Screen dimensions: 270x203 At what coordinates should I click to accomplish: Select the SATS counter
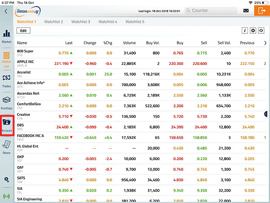pos(21,178)
